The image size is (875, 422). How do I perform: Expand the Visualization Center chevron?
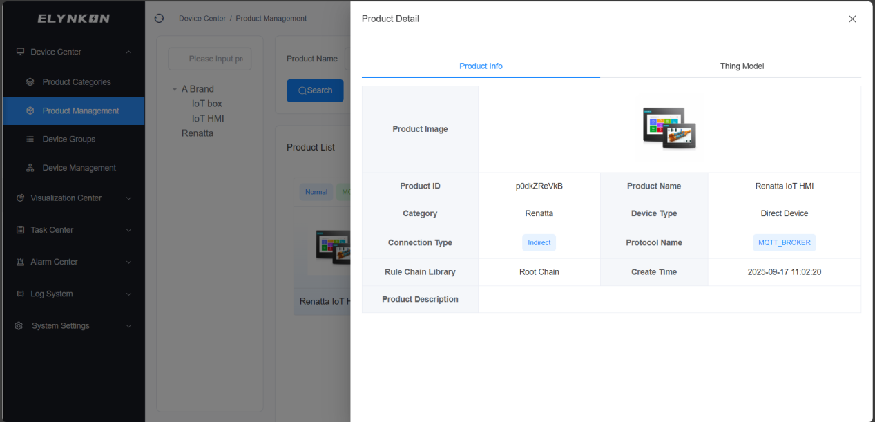[128, 198]
